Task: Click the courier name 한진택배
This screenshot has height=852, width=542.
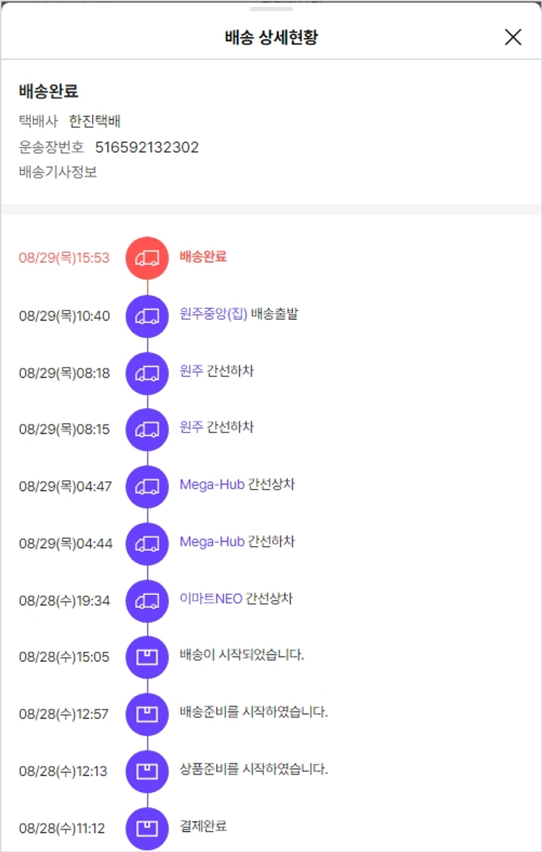Action: coord(95,121)
